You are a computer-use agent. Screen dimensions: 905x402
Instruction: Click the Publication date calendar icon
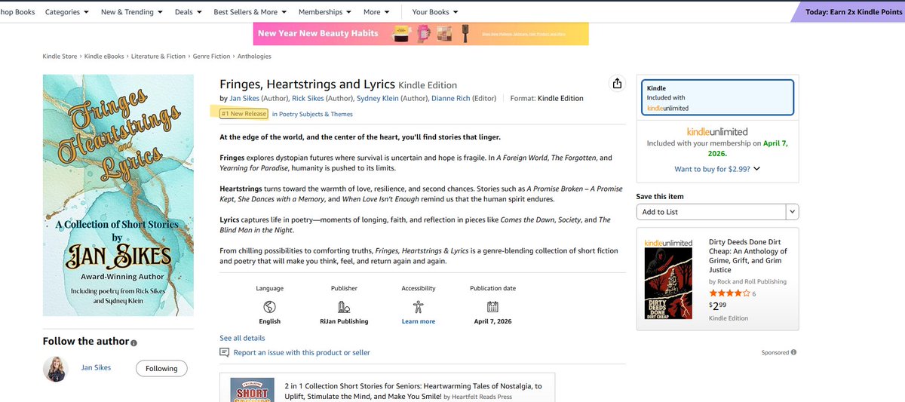coord(492,307)
